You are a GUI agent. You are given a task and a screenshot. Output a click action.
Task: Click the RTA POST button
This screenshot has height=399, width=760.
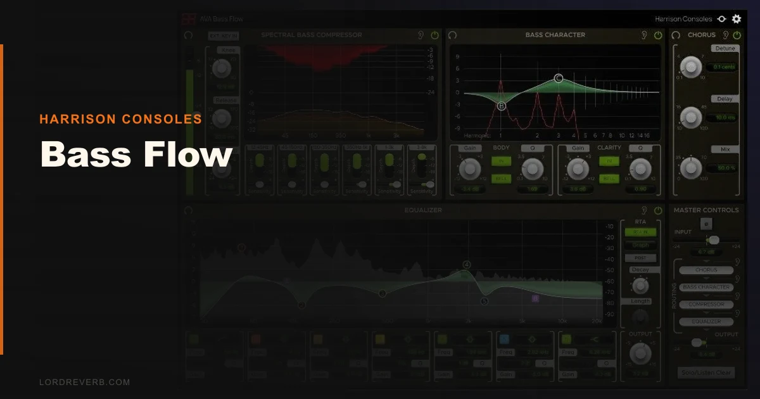click(x=640, y=258)
